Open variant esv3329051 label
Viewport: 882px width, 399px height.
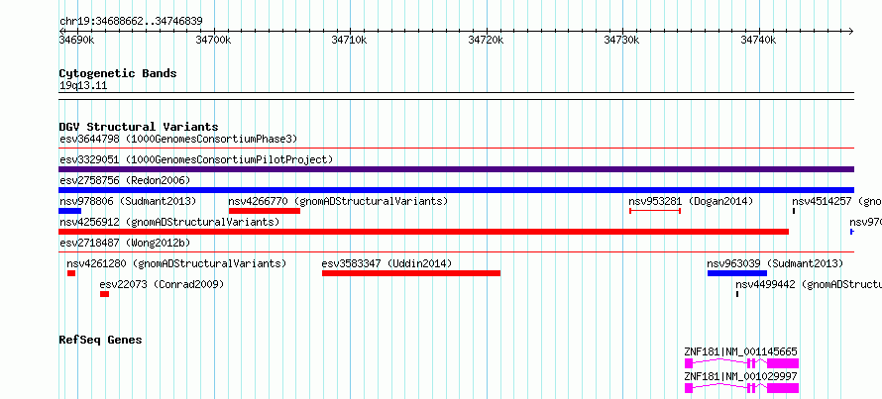(196, 159)
